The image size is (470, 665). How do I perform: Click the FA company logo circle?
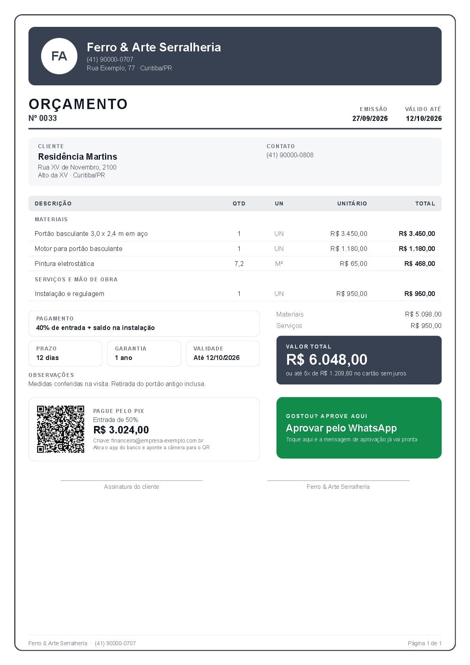click(59, 56)
